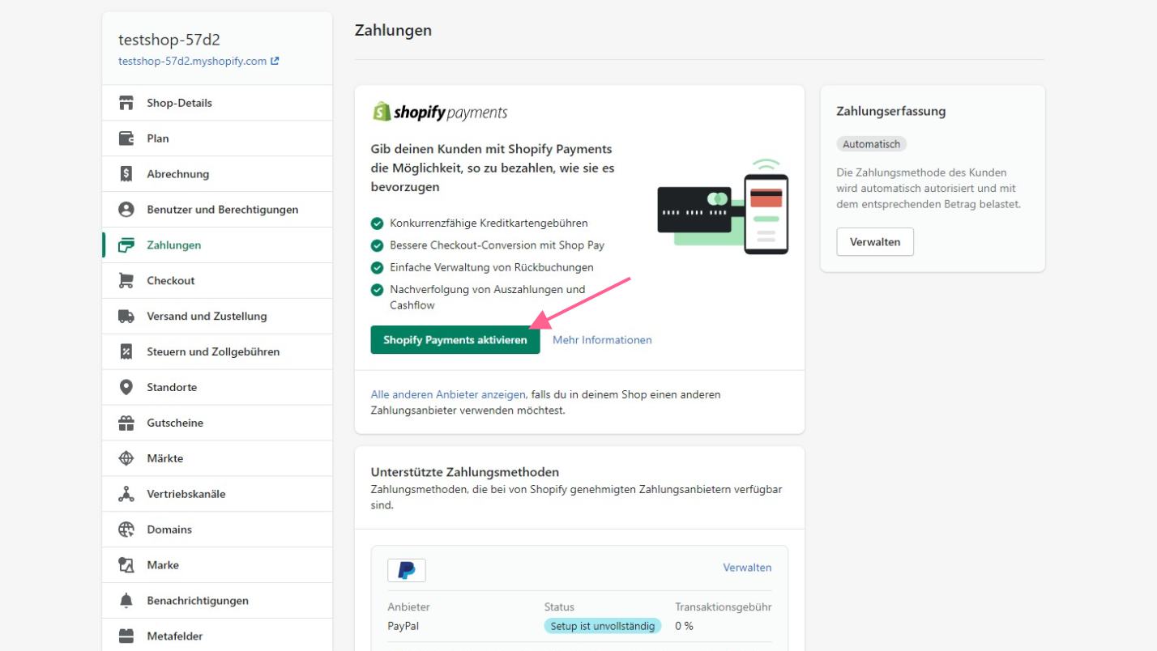Open the Mehr Informationen link
This screenshot has height=651, width=1157.
(602, 340)
